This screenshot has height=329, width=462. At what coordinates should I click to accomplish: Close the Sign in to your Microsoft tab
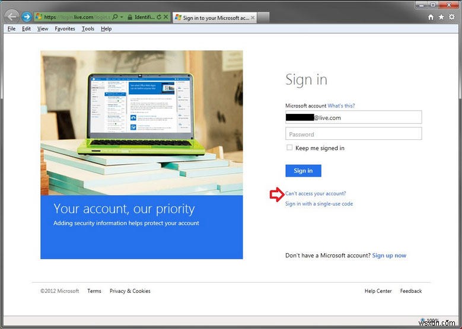[253, 18]
